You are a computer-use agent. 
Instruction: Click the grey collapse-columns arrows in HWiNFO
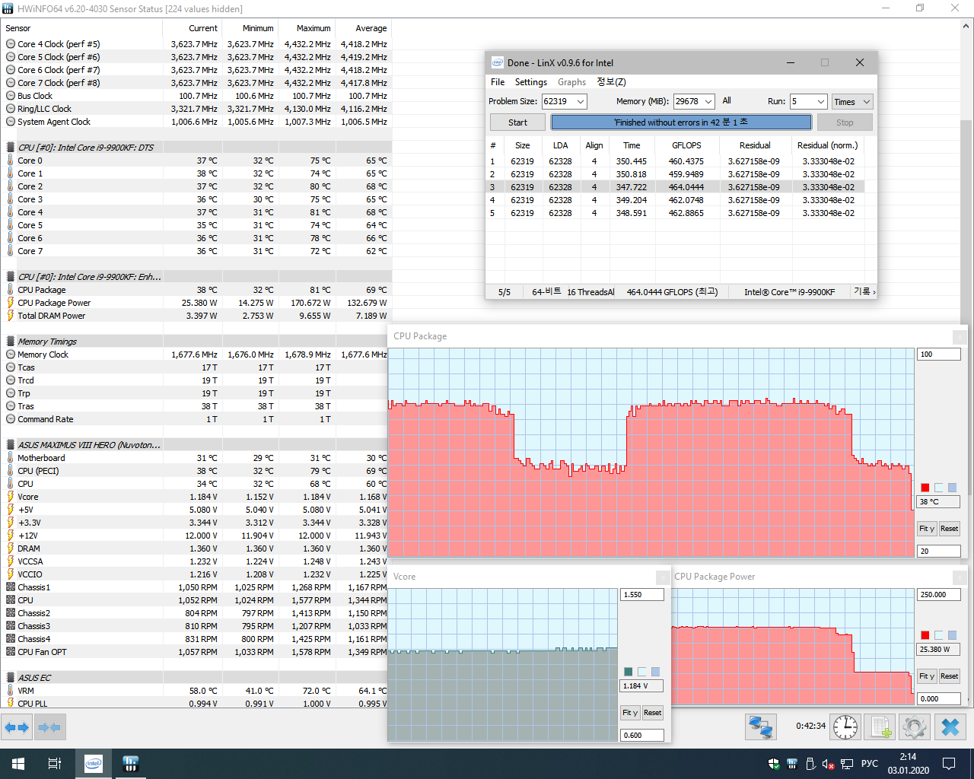click(x=49, y=727)
